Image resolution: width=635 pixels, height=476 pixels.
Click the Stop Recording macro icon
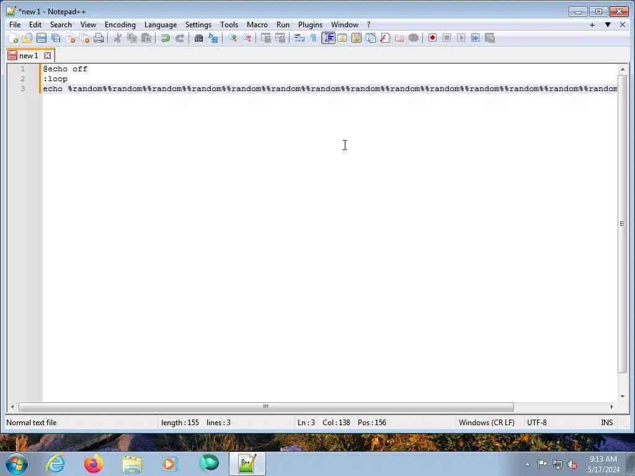coord(446,38)
